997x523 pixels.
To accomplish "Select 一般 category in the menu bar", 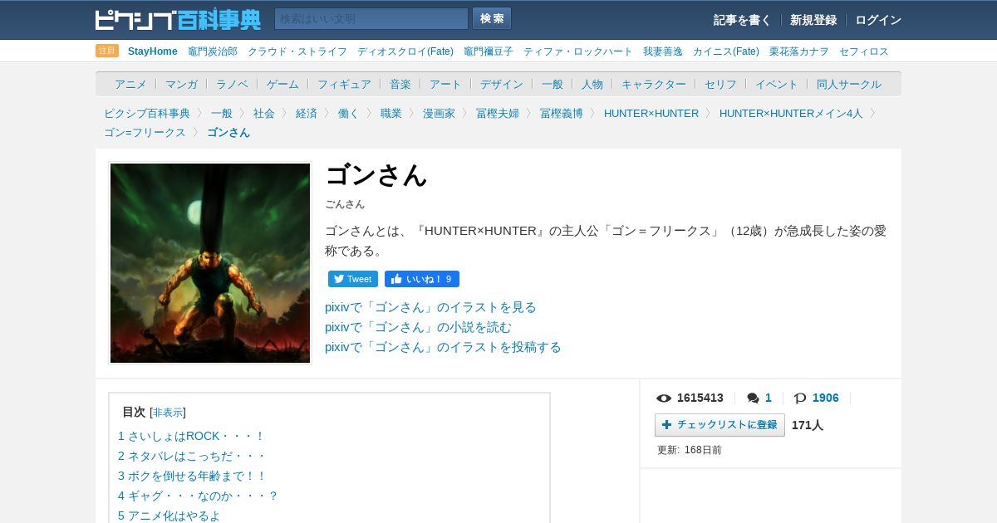I will click(x=553, y=85).
